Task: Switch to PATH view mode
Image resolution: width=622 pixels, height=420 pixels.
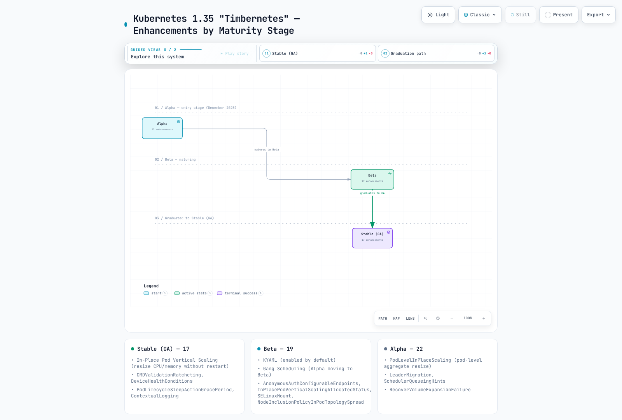Action: pyautogui.click(x=383, y=318)
